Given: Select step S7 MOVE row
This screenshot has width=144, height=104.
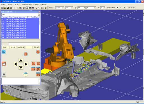Looking at the screenshot, I should 20,33.
